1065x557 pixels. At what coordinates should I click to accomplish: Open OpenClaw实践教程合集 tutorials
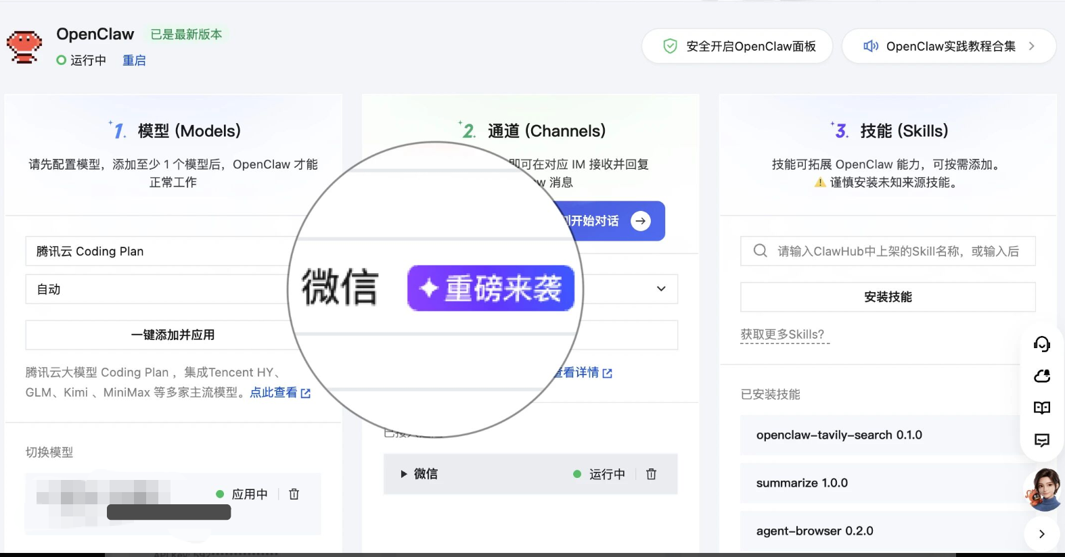pos(949,46)
